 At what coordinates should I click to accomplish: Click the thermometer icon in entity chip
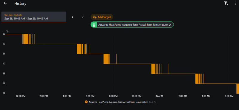coord(94,25)
